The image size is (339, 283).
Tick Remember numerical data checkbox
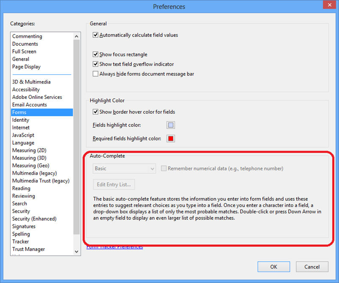pos(164,168)
